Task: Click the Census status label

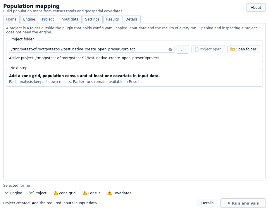Action: pyautogui.click(x=94, y=193)
